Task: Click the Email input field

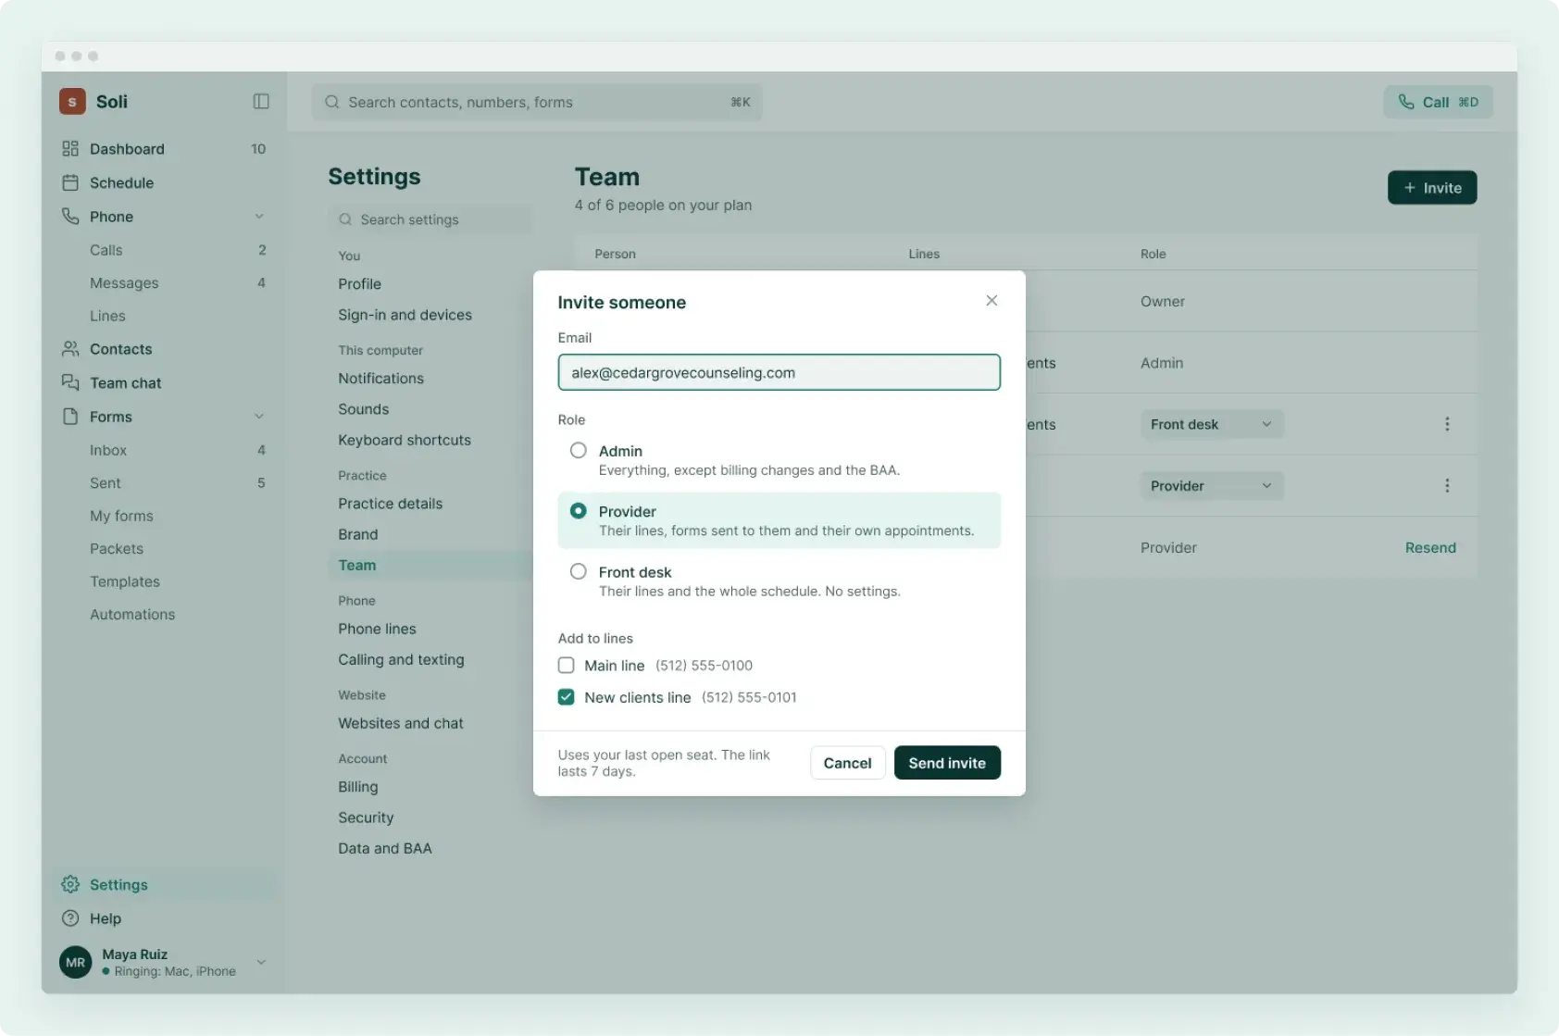Action: point(779,372)
